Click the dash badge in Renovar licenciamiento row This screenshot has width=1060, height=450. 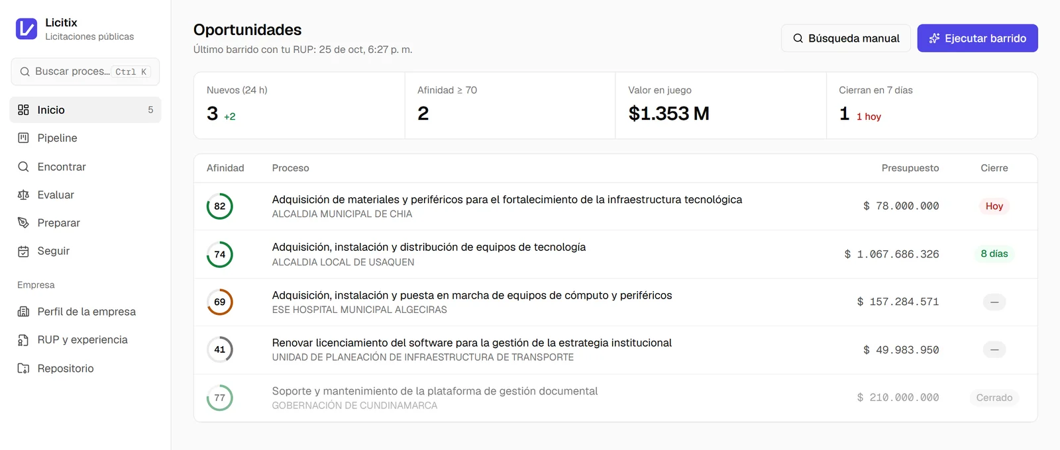(994, 349)
